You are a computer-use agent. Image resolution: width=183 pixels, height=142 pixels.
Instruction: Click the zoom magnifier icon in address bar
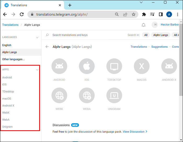click(x=117, y=14)
